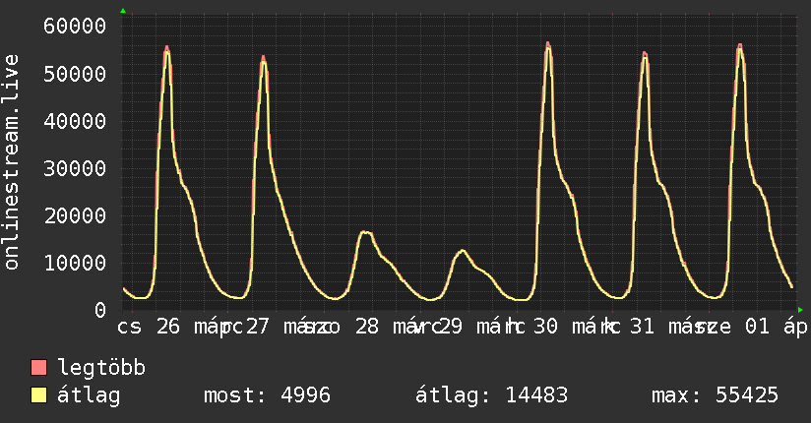
Task: Click the 'max: 55425' statistic
Action: pyautogui.click(x=715, y=395)
